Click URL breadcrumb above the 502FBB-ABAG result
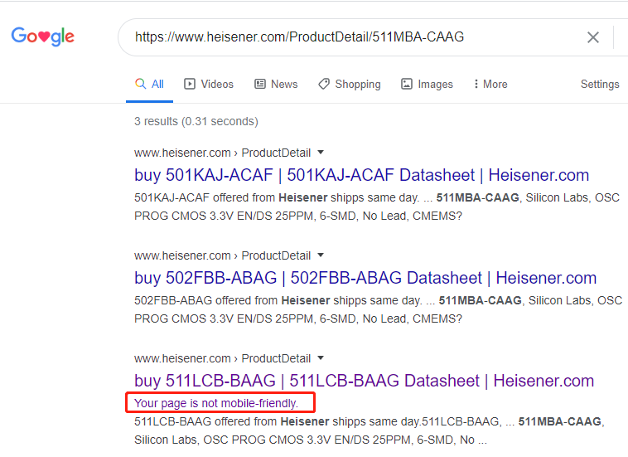Screen dimensions: 628x457 tap(222, 255)
